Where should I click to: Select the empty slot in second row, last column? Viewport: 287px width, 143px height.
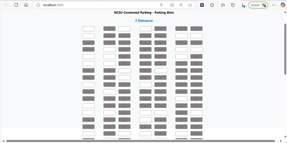click(197, 36)
